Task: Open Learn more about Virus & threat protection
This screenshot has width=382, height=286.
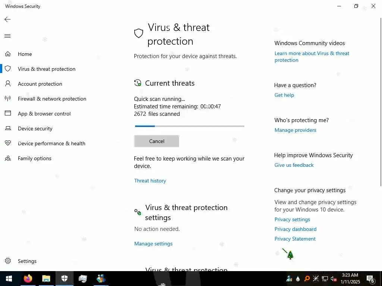Action: 312,57
